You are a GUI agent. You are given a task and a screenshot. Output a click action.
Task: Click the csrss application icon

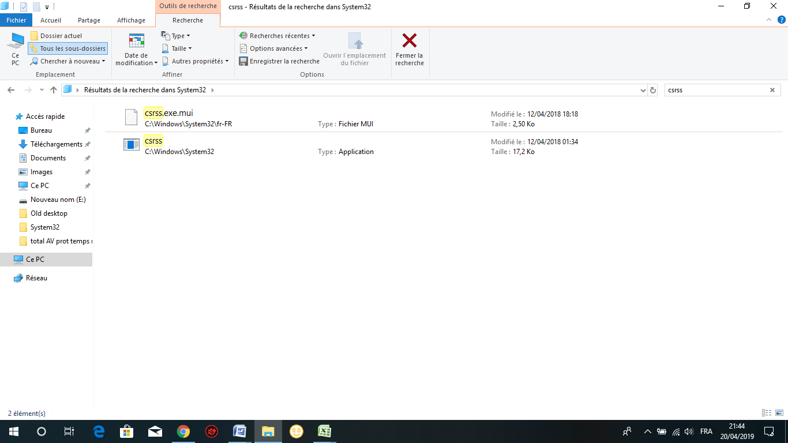pyautogui.click(x=132, y=145)
